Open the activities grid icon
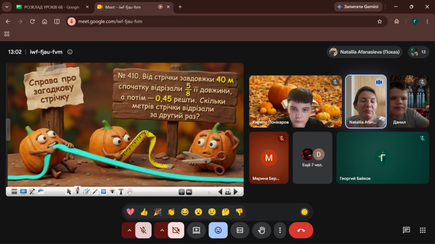Screen dimensions: 435x244 pos(423,230)
